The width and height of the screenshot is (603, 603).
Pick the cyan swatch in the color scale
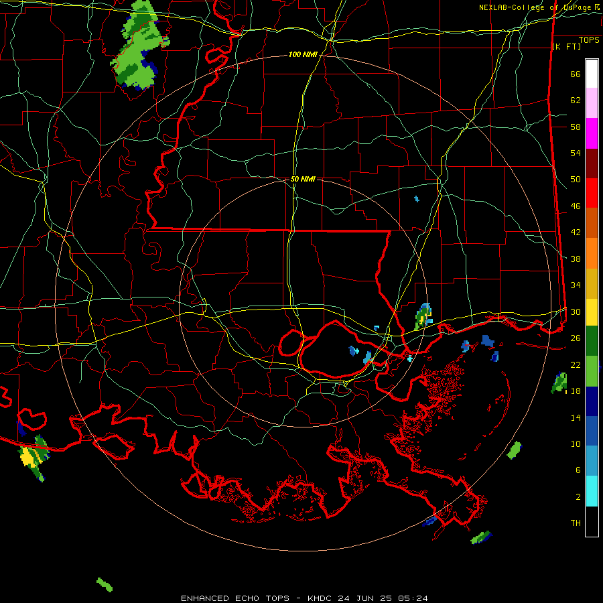[x=592, y=491]
